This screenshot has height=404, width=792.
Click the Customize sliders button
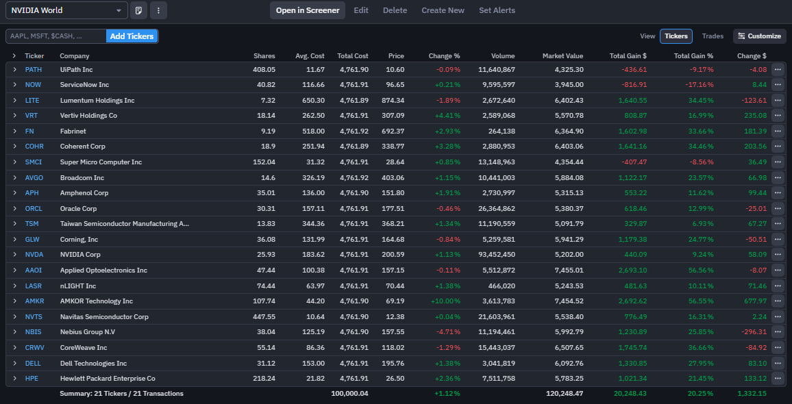pyautogui.click(x=759, y=36)
